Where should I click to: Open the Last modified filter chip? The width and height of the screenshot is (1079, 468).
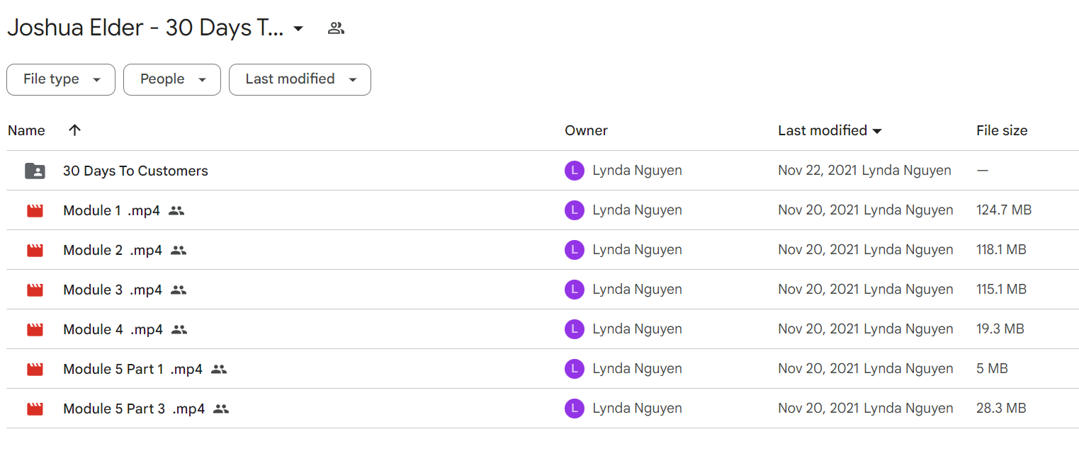[300, 79]
